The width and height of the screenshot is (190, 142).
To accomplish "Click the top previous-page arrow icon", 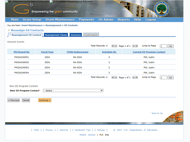I will 116,46.
